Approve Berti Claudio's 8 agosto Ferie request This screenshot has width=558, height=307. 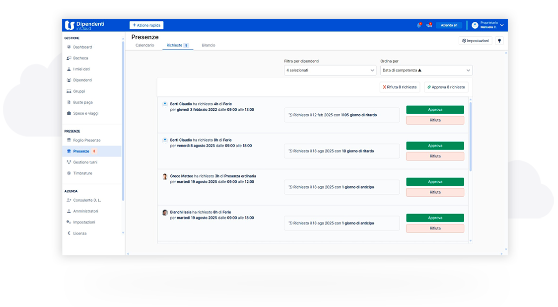tap(435, 146)
